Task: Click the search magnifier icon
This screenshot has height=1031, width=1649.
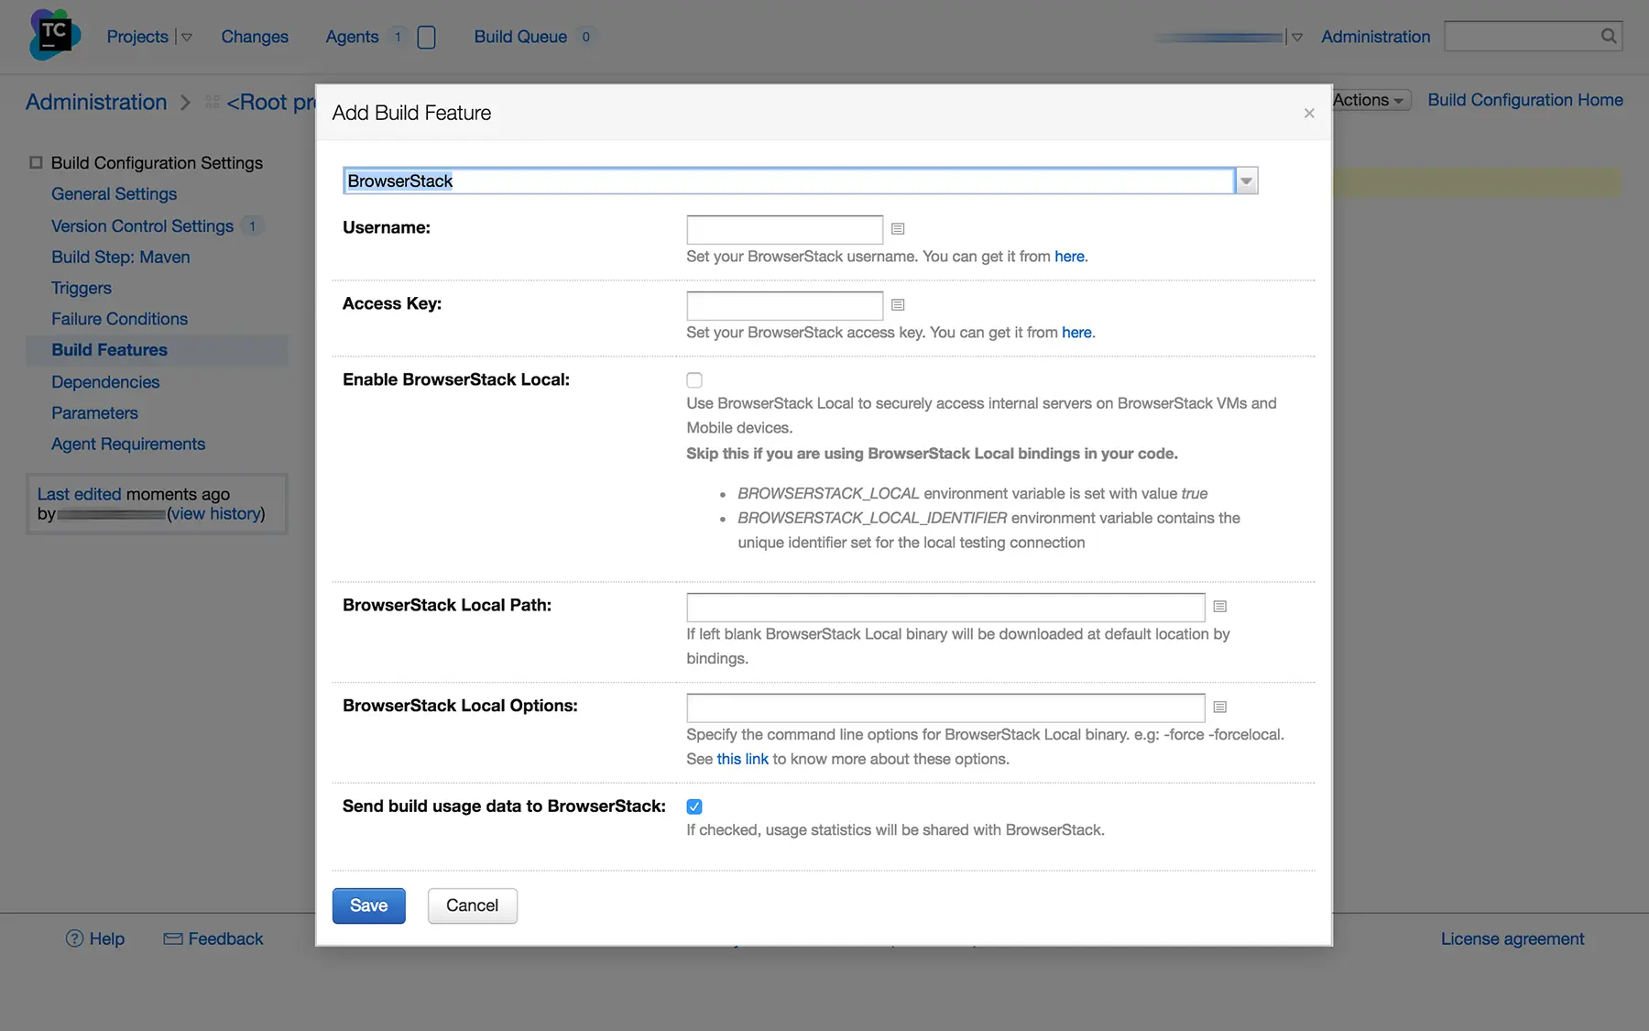Action: 1608,36
